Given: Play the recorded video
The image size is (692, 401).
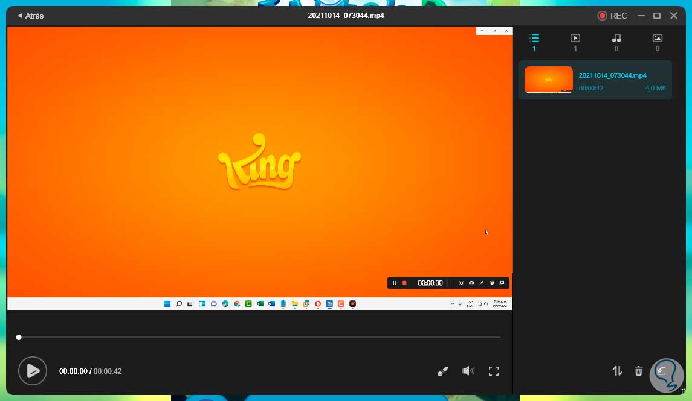Looking at the screenshot, I should tap(32, 371).
